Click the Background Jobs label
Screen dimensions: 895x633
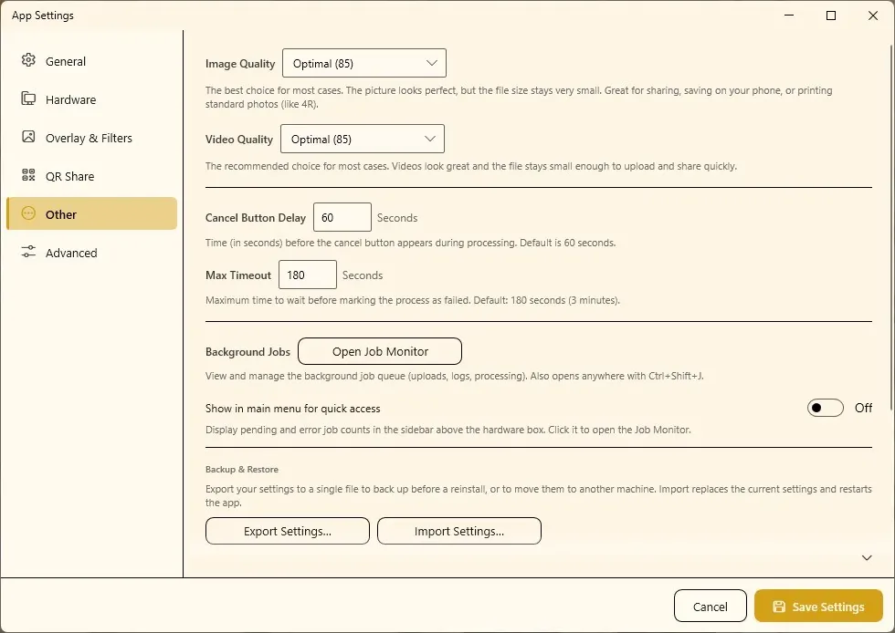coord(247,352)
